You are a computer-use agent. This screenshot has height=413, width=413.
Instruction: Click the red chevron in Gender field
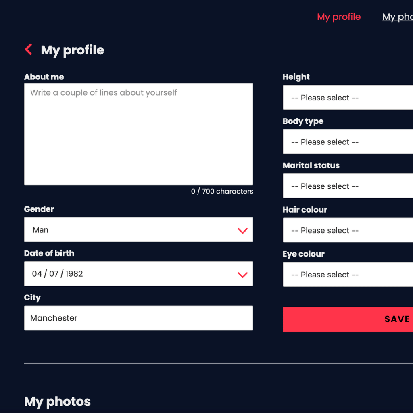pyautogui.click(x=242, y=230)
